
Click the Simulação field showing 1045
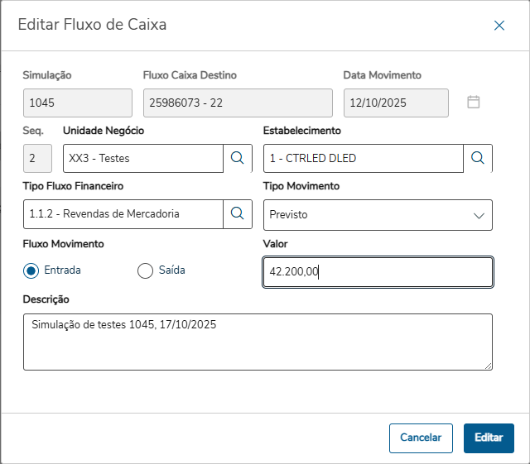point(77,103)
